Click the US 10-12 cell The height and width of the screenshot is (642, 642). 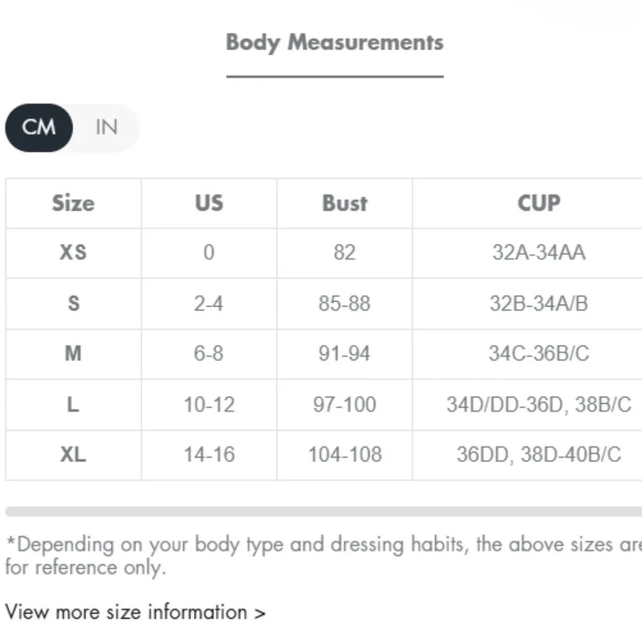(209, 404)
